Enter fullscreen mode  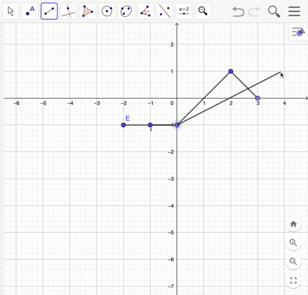(293, 280)
